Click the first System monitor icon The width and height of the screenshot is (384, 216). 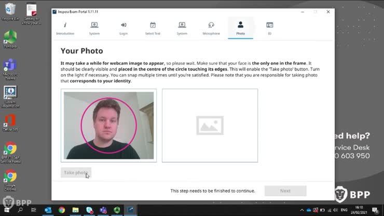(x=94, y=25)
